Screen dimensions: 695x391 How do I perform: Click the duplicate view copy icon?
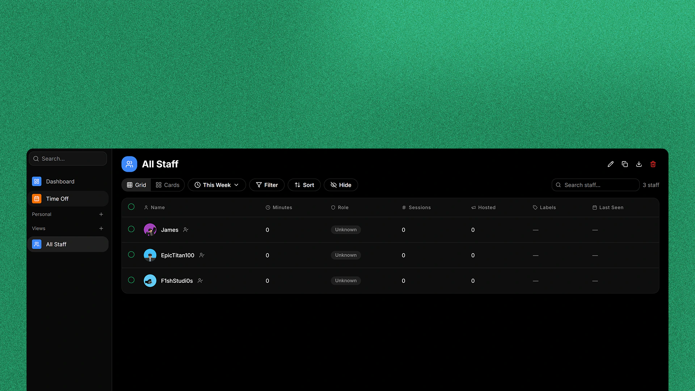coord(625,164)
